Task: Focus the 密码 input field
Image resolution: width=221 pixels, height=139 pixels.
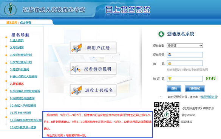Action: pyautogui.click(x=185, y=63)
